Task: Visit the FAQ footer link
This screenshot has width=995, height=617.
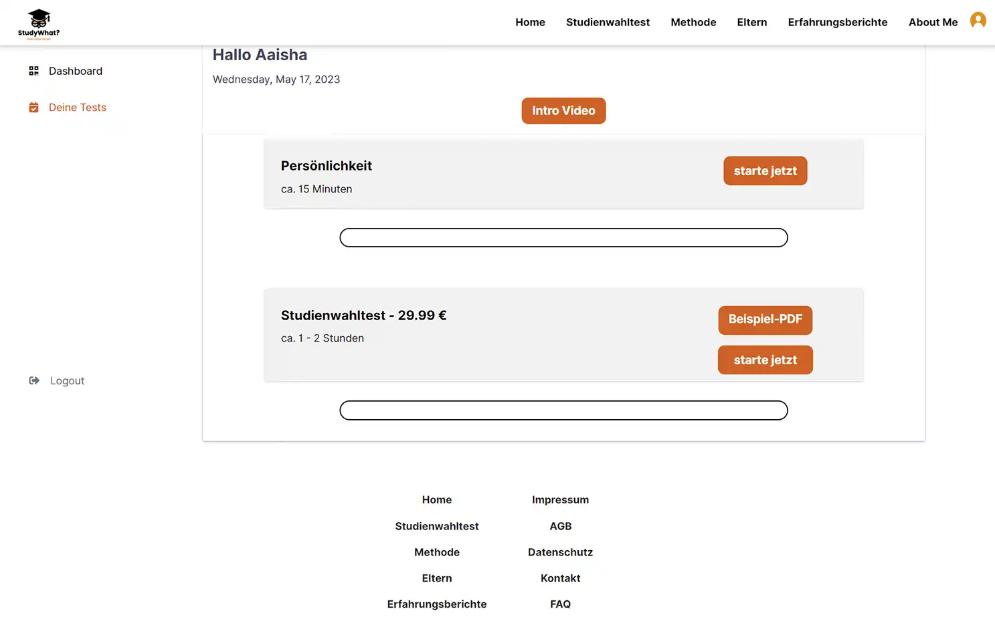Action: pos(560,604)
